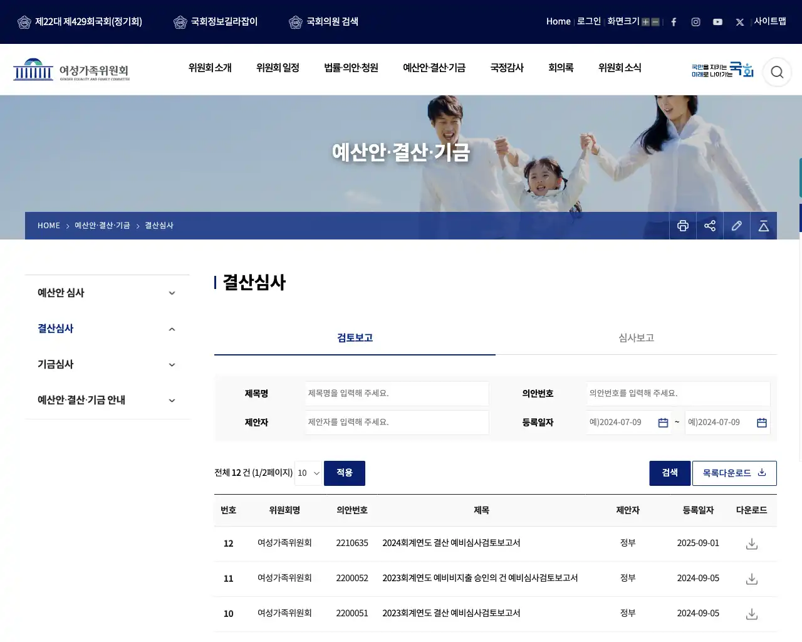Click the 목록다운로드 button
The width and height of the screenshot is (802, 642).
[734, 473]
